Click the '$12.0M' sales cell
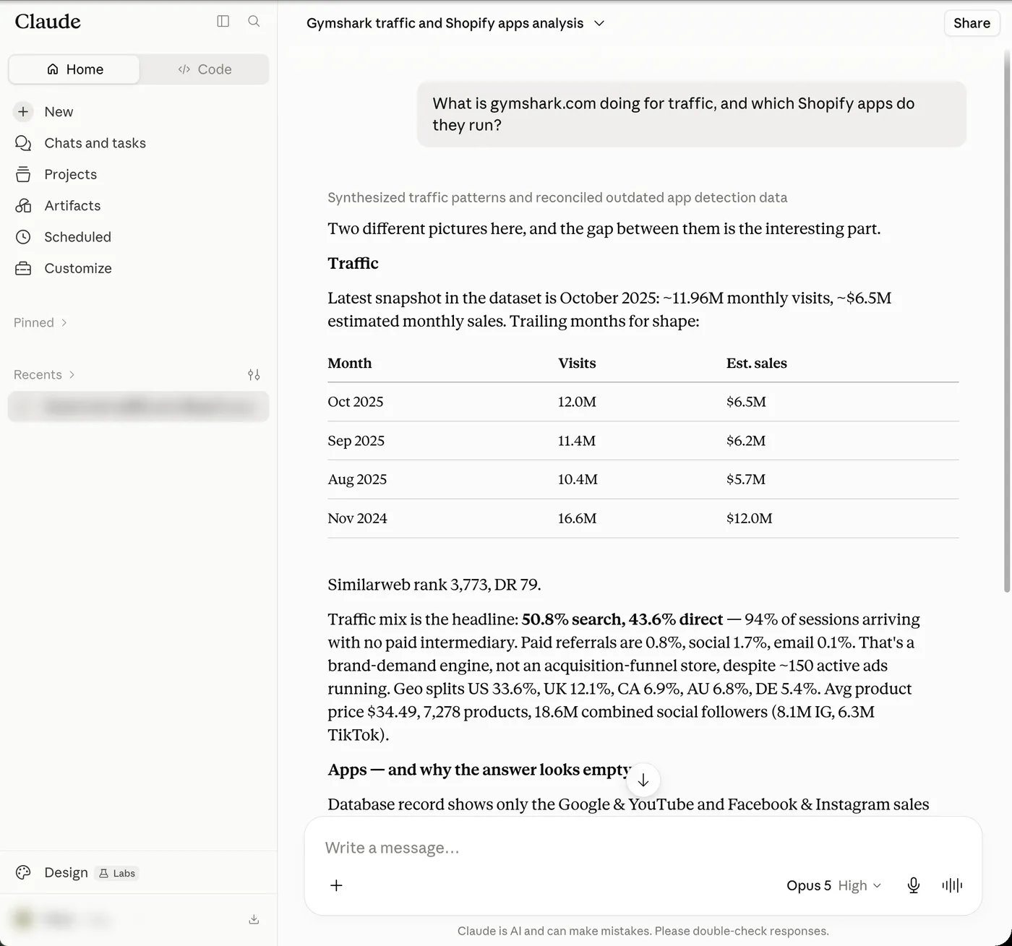This screenshot has height=946, width=1012. 750,518
